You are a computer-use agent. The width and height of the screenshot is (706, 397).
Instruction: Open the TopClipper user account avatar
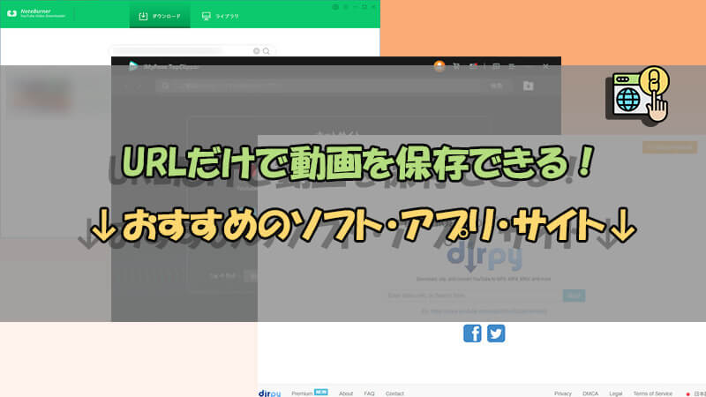click(439, 66)
